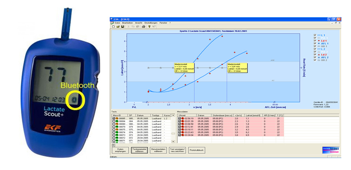Click Geräte-ID 0045503041 text
The height and width of the screenshot is (170, 351).
point(326,102)
